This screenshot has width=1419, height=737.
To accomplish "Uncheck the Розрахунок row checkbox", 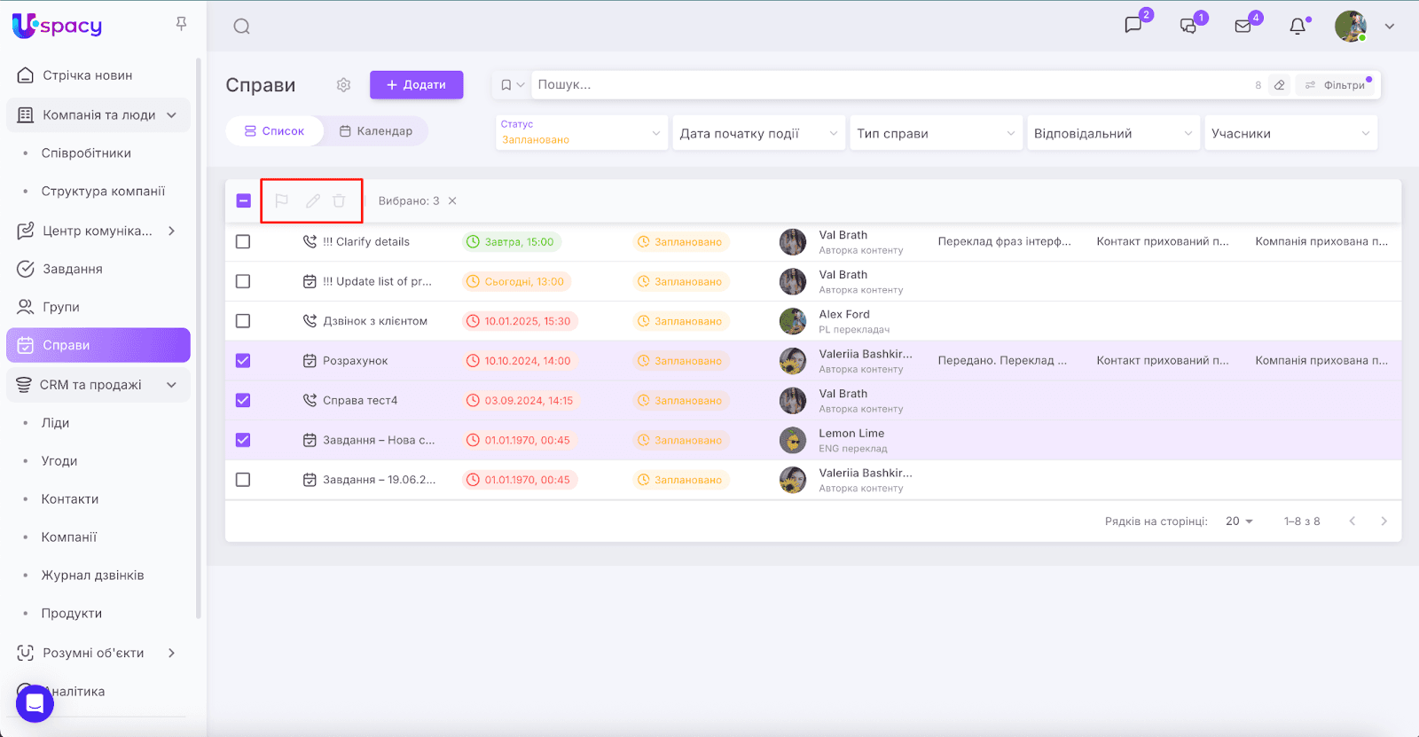I will 243,361.
